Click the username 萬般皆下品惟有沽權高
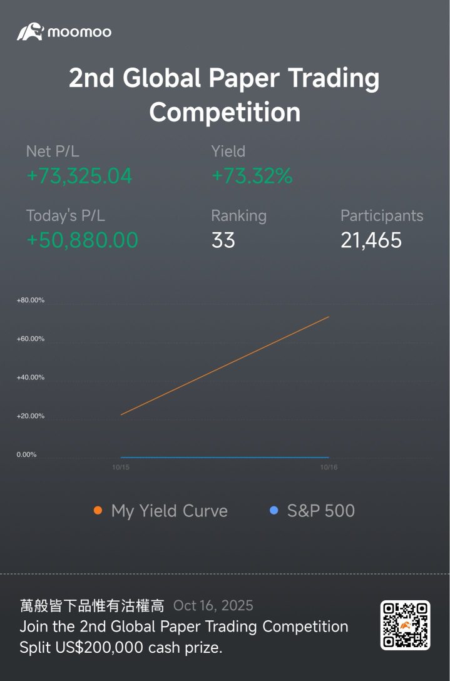The image size is (450, 681). point(92,606)
